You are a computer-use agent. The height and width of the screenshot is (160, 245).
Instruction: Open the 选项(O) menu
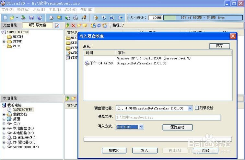70,9
